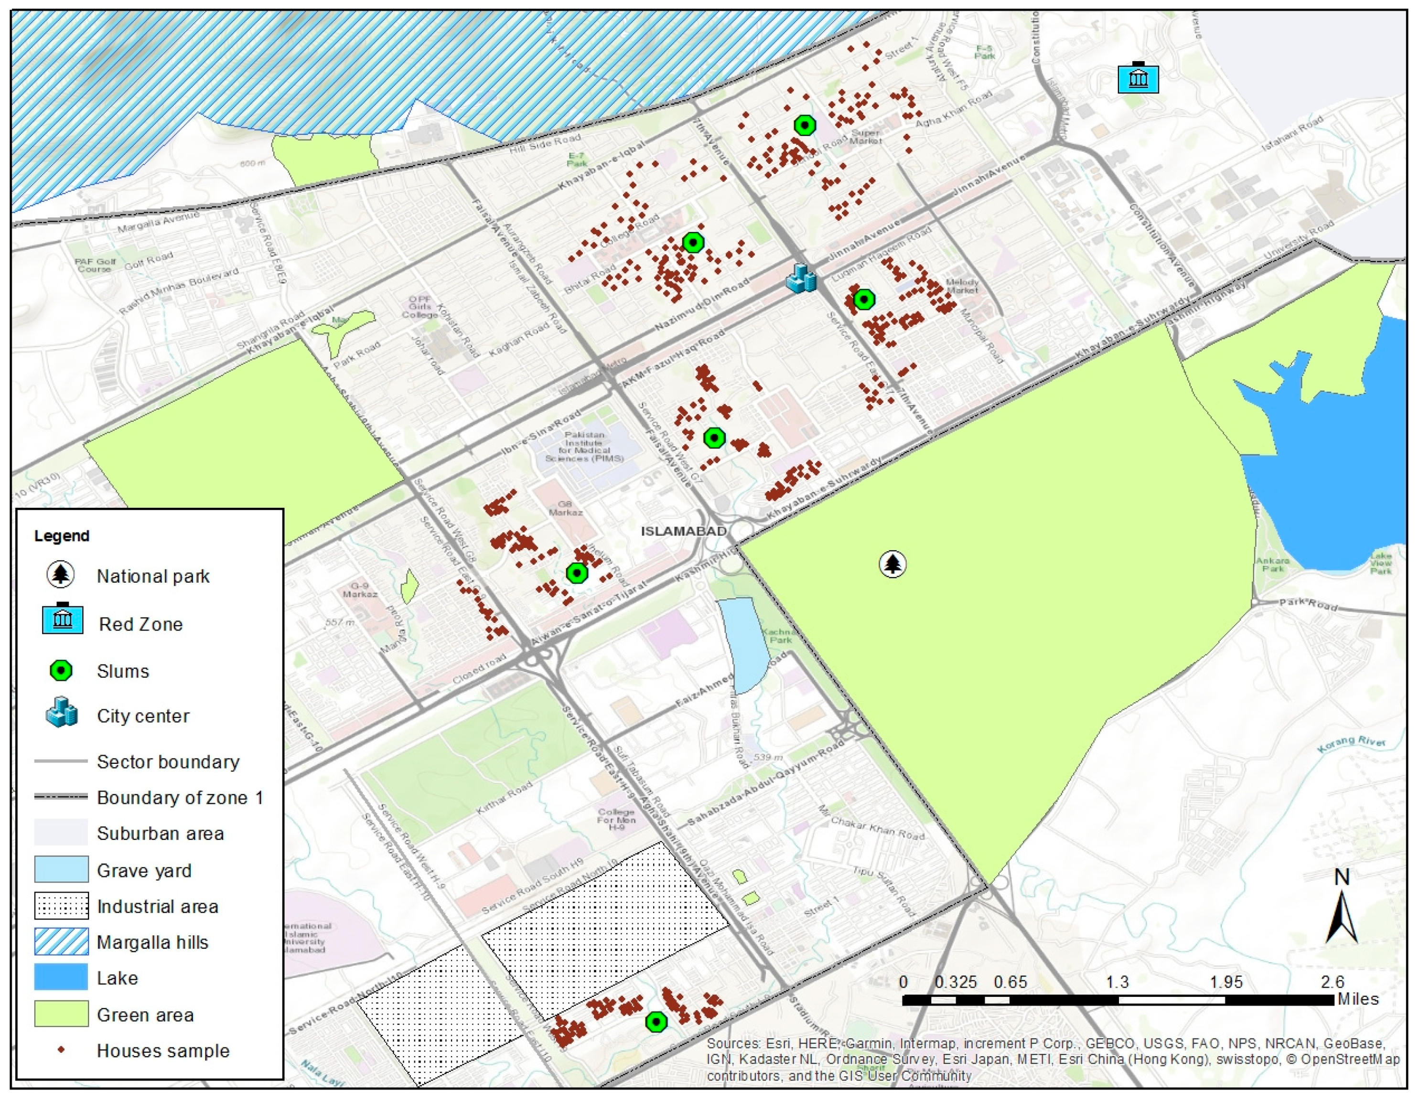Image resolution: width=1419 pixels, height=1102 pixels.
Task: Click the scale bar graphic
Action: pyautogui.click(x=1118, y=1000)
